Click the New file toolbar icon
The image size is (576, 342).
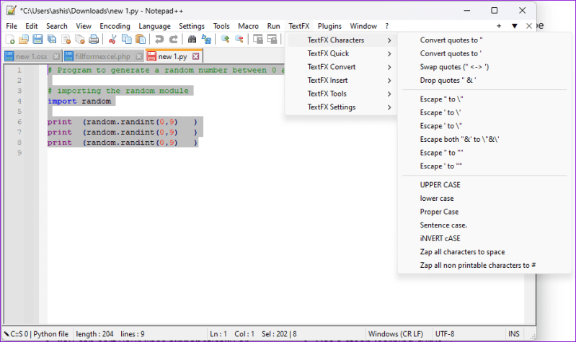click(x=10, y=40)
